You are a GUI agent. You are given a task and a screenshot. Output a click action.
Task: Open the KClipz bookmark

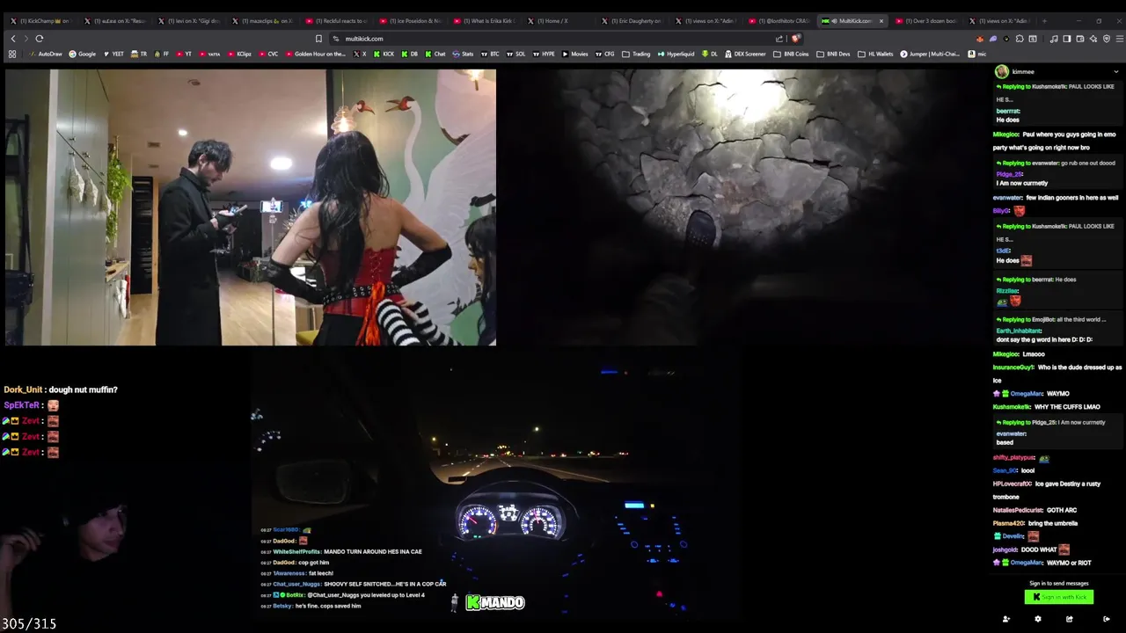239,54
